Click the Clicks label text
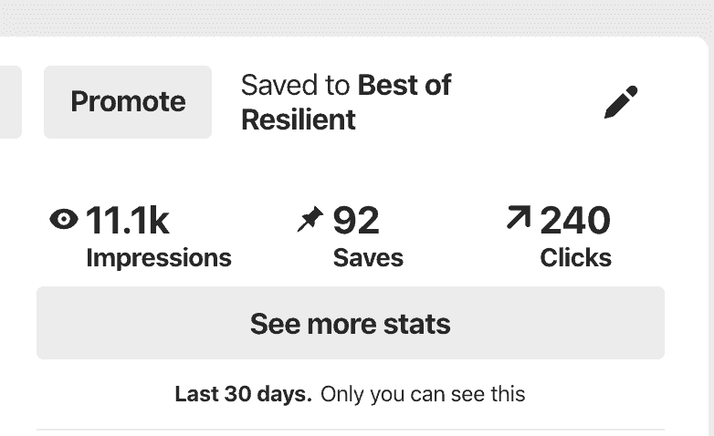Viewport: 714px width, 436px height. [x=575, y=258]
